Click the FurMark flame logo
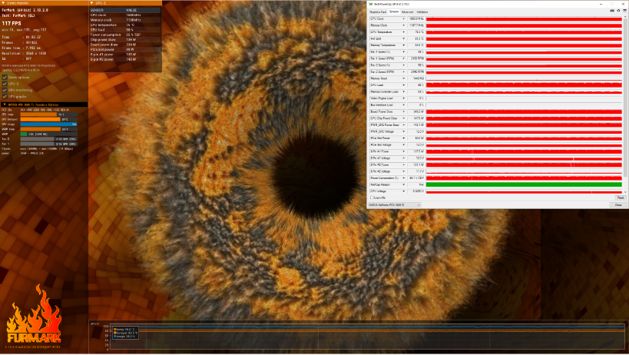This screenshot has height=355, width=629. tap(34, 315)
